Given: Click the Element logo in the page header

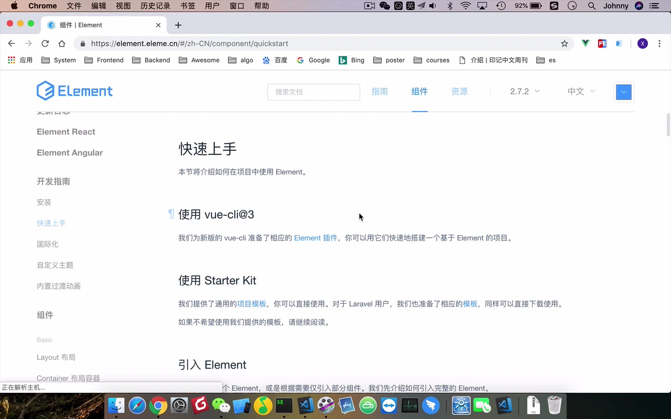Looking at the screenshot, I should tap(74, 91).
